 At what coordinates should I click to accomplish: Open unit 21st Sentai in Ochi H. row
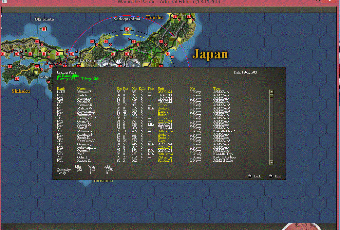pyautogui.click(x=165, y=157)
